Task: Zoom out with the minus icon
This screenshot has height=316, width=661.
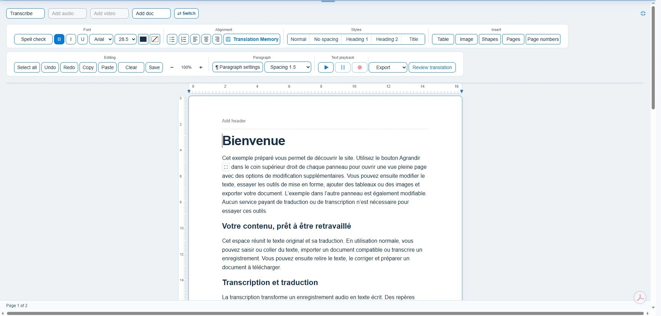Action: 172,67
